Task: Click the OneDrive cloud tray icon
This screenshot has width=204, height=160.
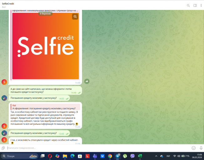Action: [x=161, y=156]
